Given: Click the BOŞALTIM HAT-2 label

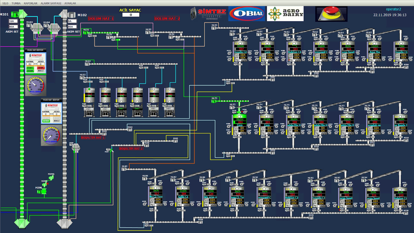Looking at the screenshot, I should point(131,149).
